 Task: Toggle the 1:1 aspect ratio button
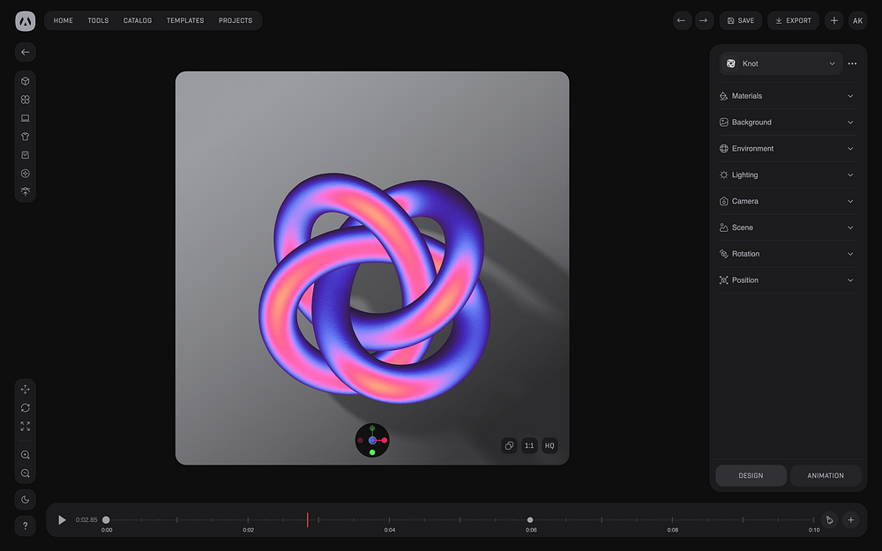tap(529, 446)
